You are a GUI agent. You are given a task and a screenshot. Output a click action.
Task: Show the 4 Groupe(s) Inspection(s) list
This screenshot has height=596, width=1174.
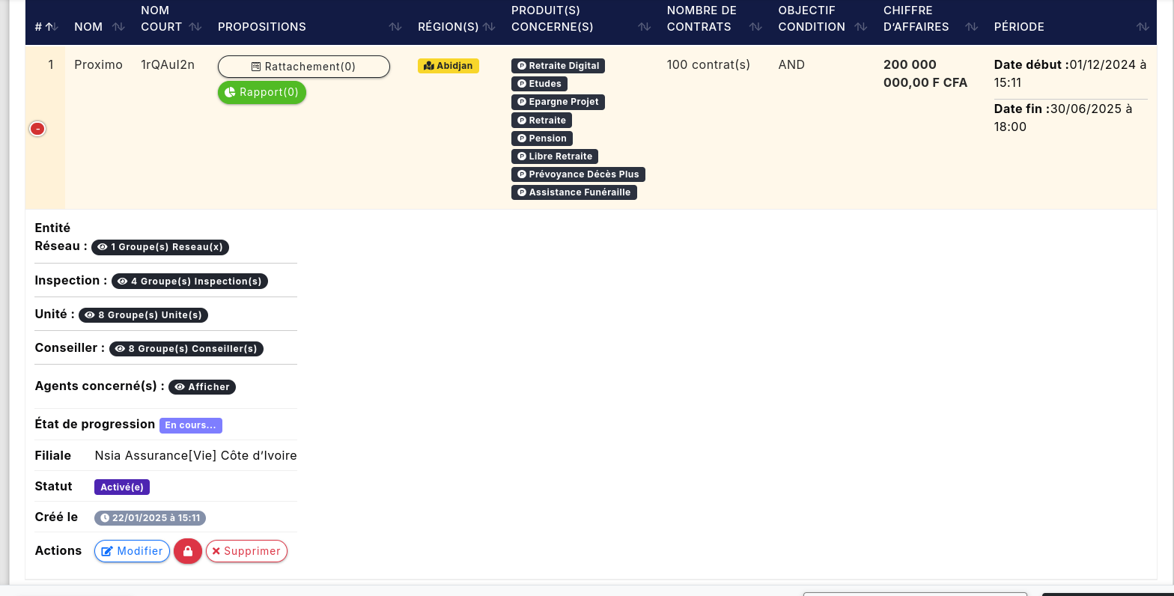point(189,282)
